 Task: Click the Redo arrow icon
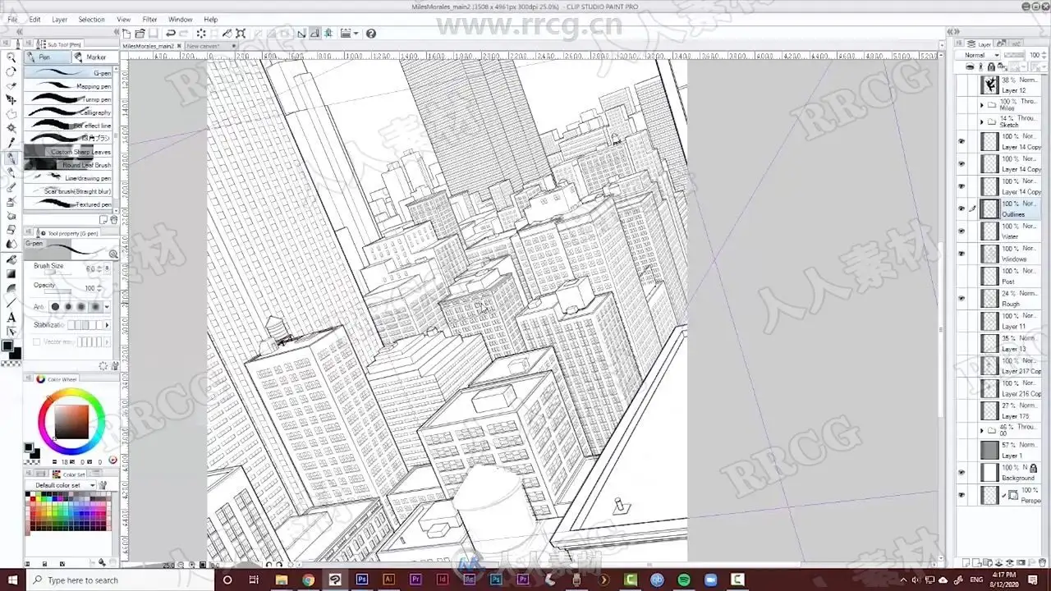tap(184, 34)
